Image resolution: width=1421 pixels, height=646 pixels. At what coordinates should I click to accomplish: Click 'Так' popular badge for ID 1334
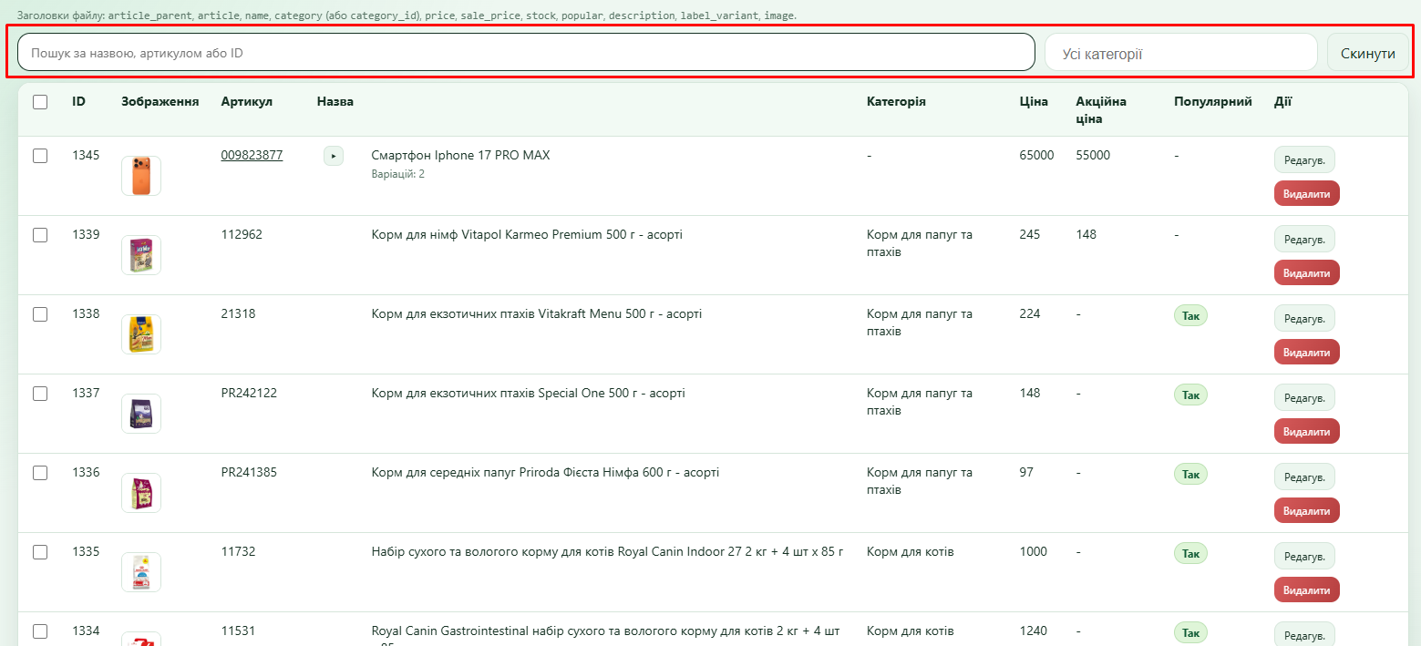1190,632
